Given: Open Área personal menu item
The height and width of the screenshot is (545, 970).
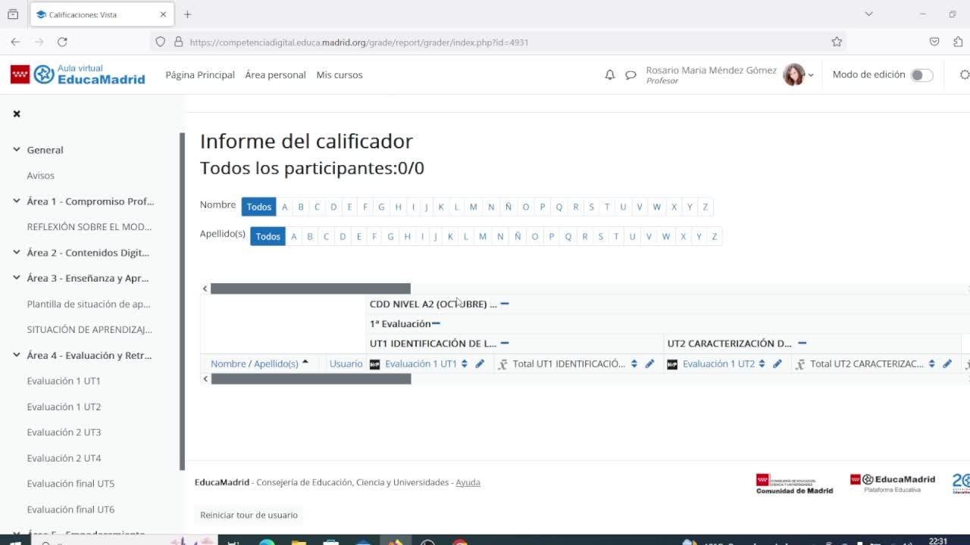Looking at the screenshot, I should 276,75.
